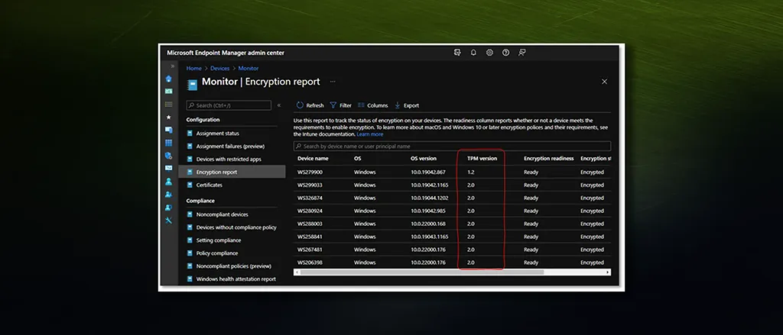Open Troubleshooting + support wrench icon
This screenshot has height=335, width=783.
pos(169,221)
